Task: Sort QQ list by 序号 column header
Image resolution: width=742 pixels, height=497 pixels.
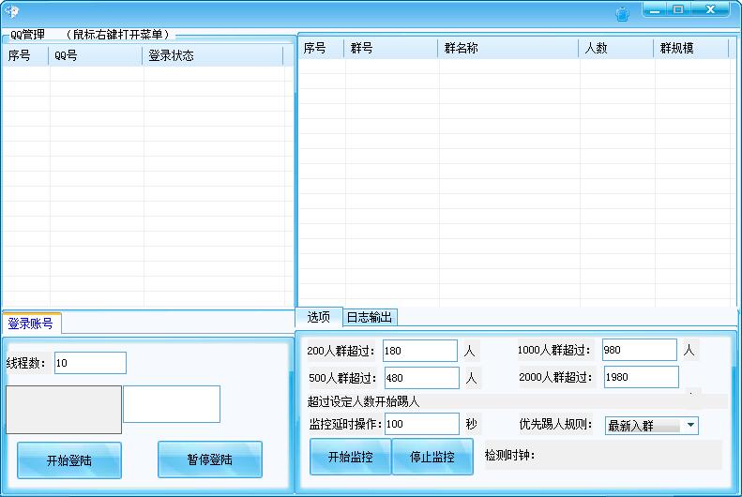Action: 25,56
